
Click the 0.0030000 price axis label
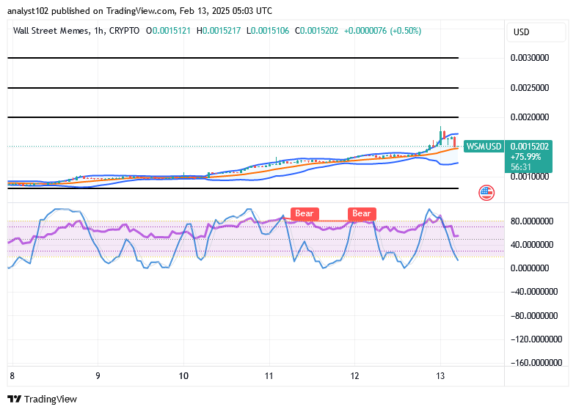(x=530, y=58)
